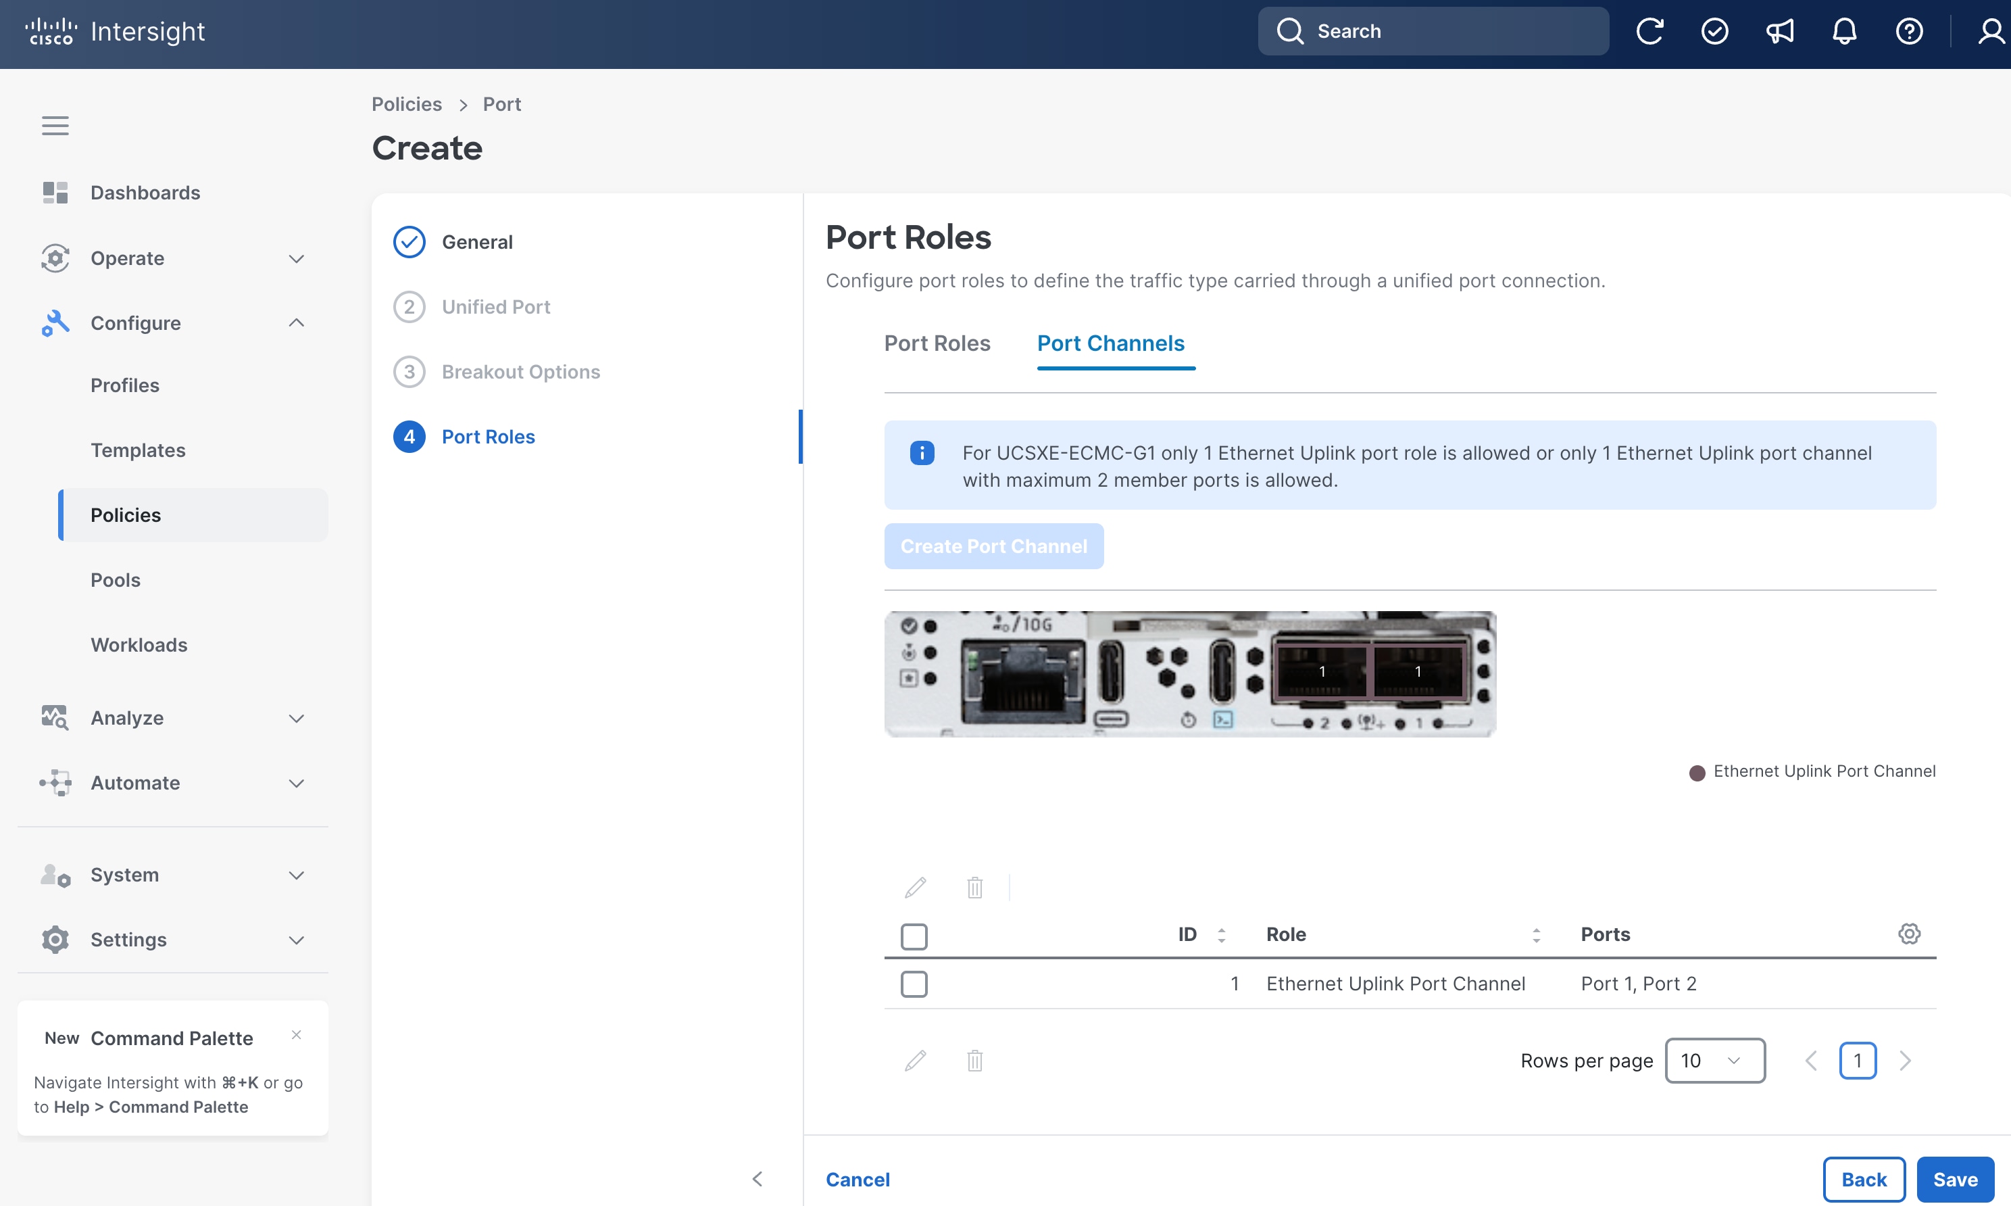Go to the General wizard step
2011x1206 pixels.
click(453, 241)
